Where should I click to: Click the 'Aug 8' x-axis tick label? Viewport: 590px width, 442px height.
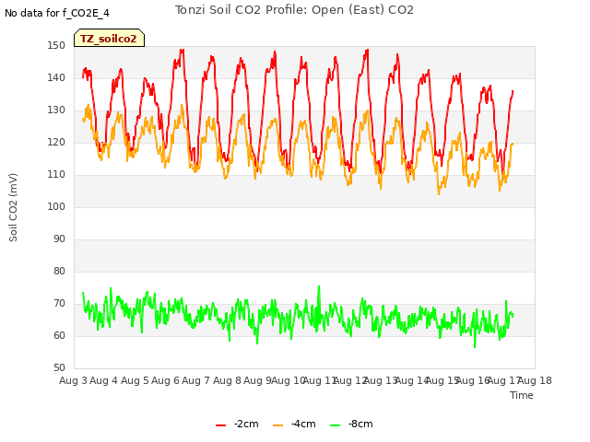pyautogui.click(x=227, y=380)
